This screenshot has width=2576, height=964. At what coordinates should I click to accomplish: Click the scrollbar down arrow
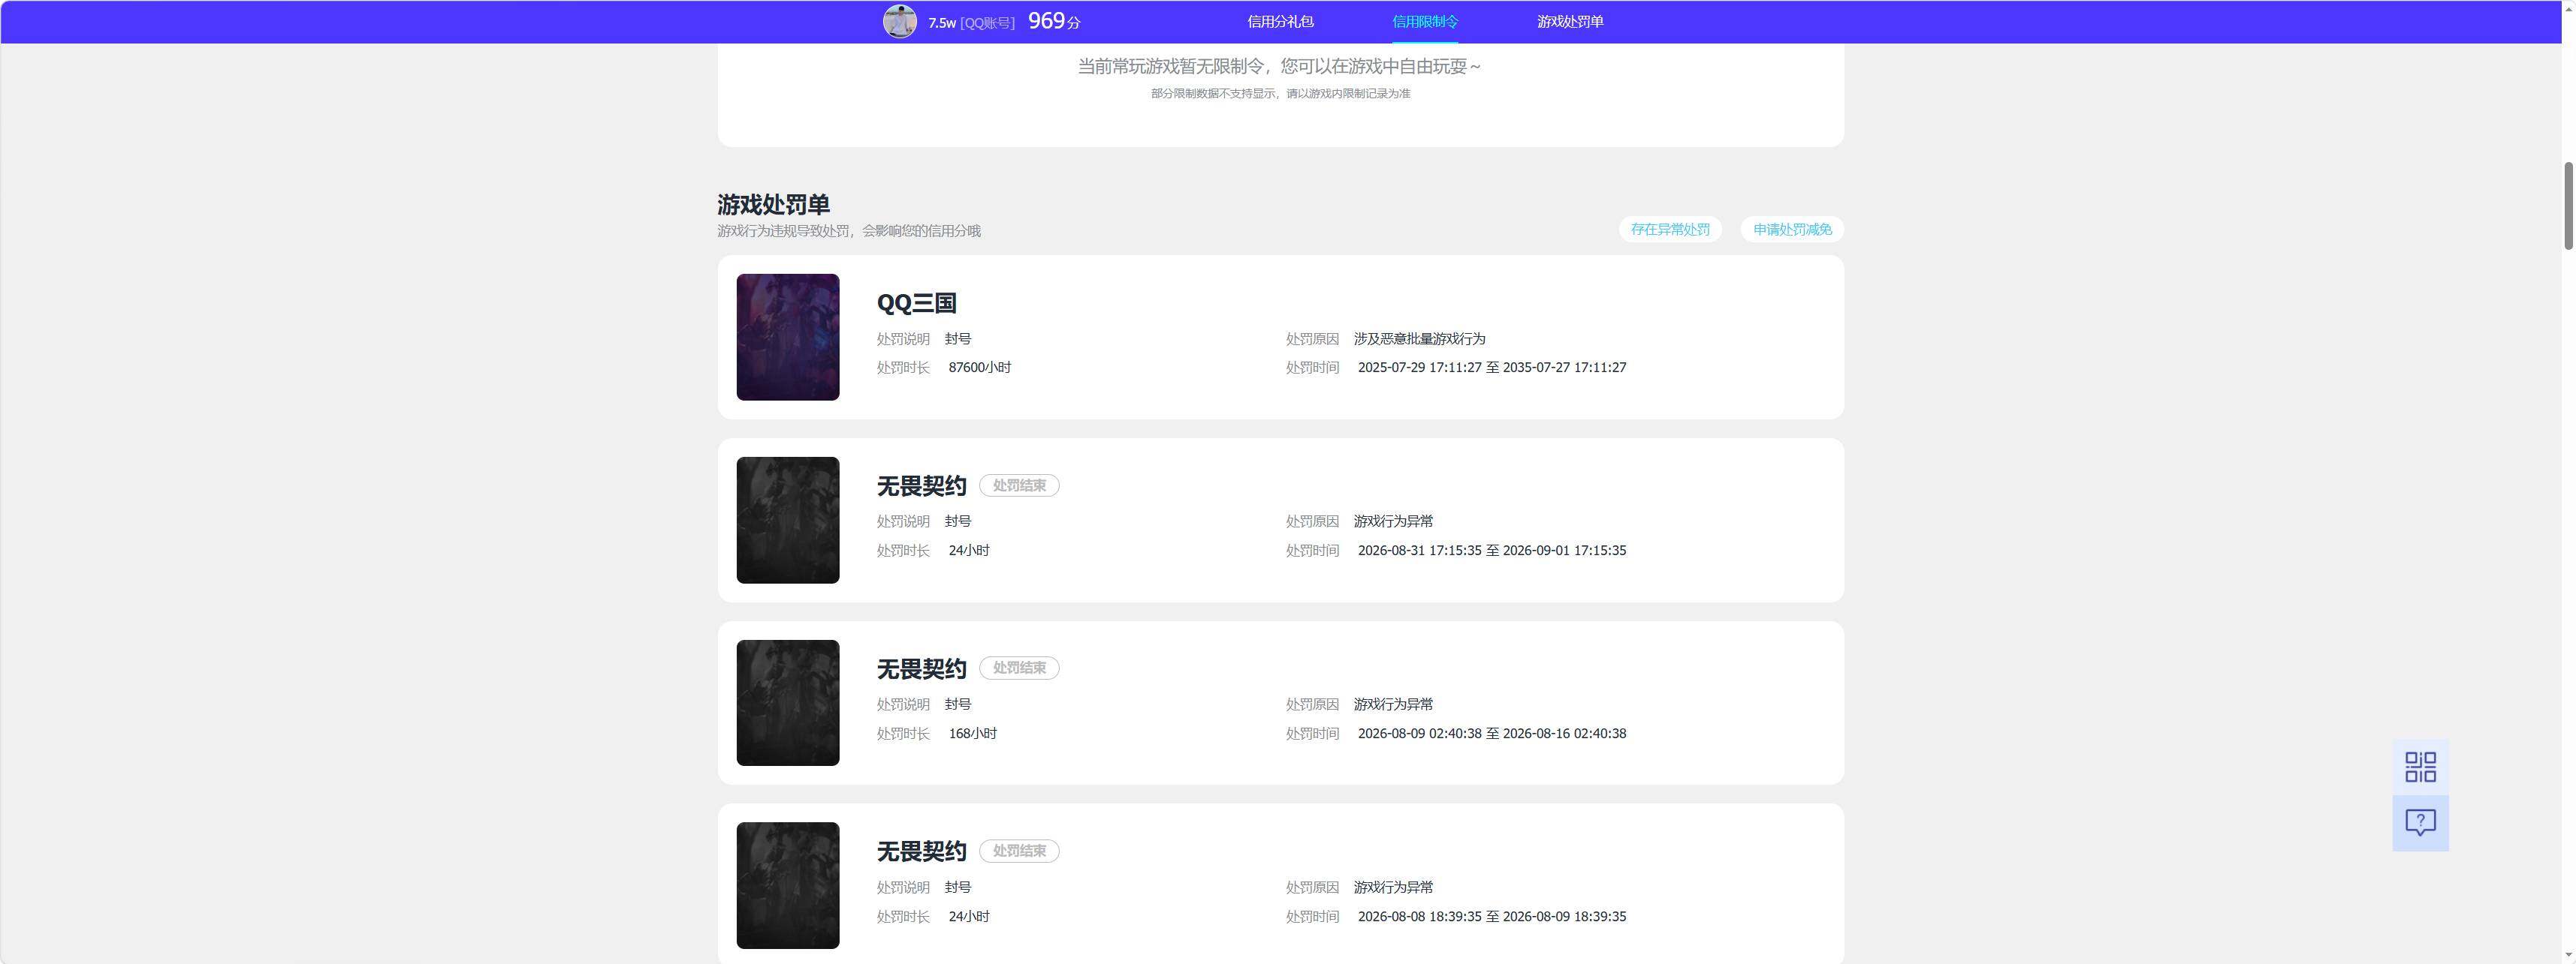click(x=2569, y=956)
